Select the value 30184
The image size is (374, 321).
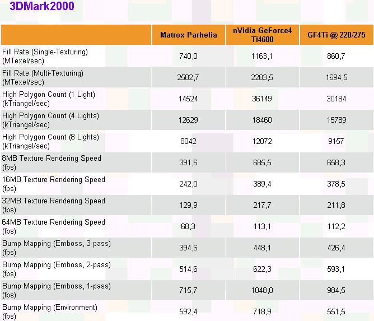pyautogui.click(x=336, y=99)
